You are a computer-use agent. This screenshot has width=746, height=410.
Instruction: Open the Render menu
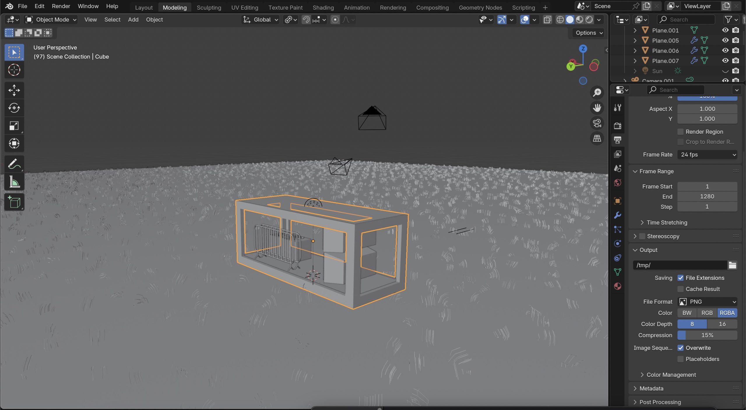tap(61, 6)
